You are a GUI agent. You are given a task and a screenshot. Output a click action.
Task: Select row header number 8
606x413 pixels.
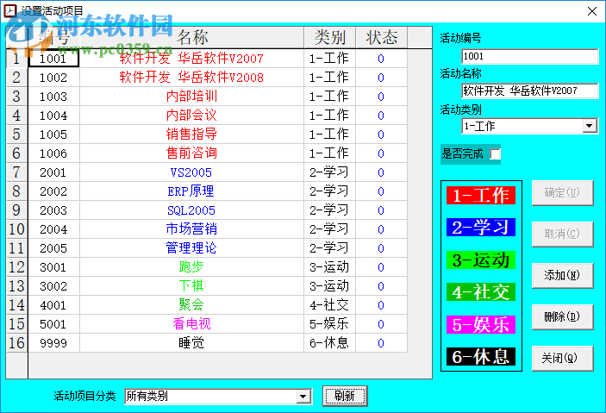tap(16, 191)
